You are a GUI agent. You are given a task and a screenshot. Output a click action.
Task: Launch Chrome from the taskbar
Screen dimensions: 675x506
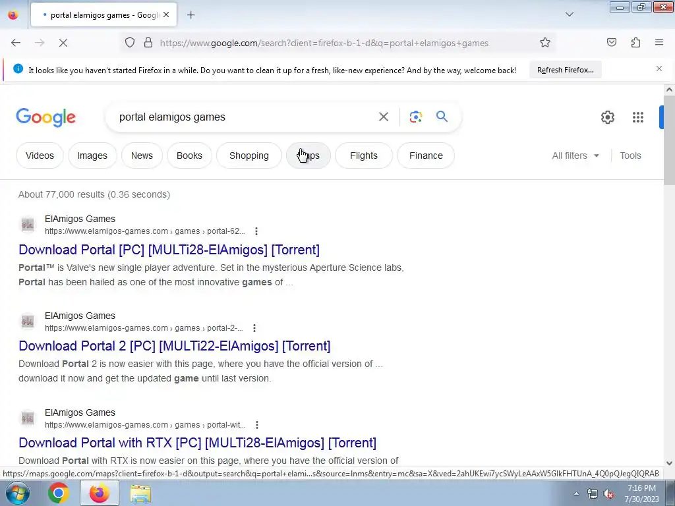tap(59, 493)
